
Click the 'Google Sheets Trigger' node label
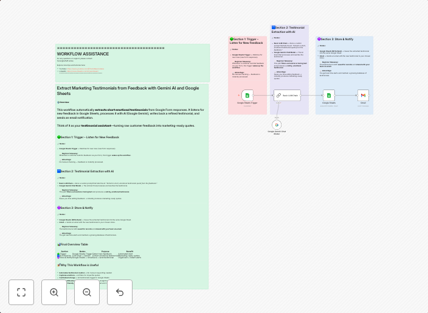[247, 103]
